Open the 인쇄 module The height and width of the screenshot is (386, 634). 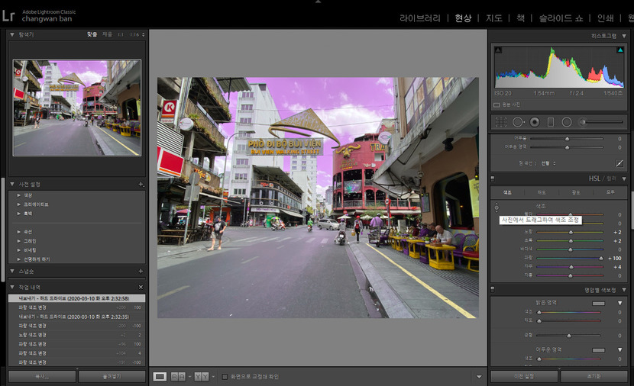tap(605, 18)
